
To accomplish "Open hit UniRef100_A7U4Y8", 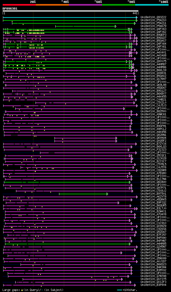I will 154,214.
